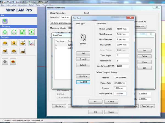The height and width of the screenshot is (123, 165).
Task: Click OK in Toolpath Parameters dialog
Action: [x=95, y=112]
